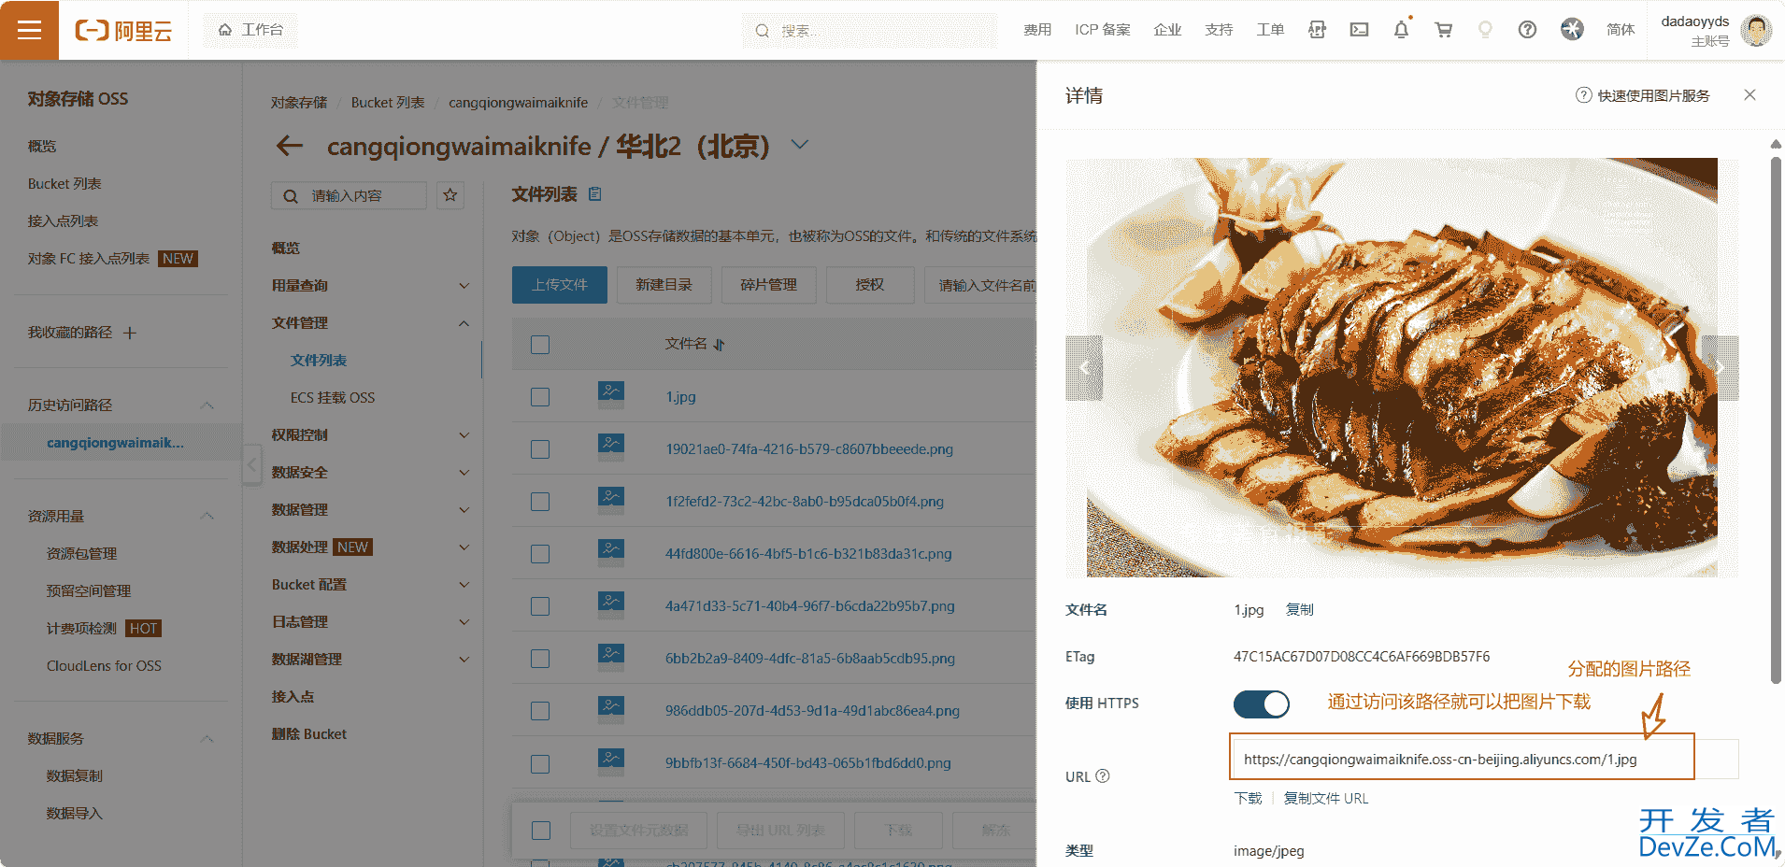1785x867 pixels.
Task: Open the 工作台 home button
Action: tap(250, 30)
